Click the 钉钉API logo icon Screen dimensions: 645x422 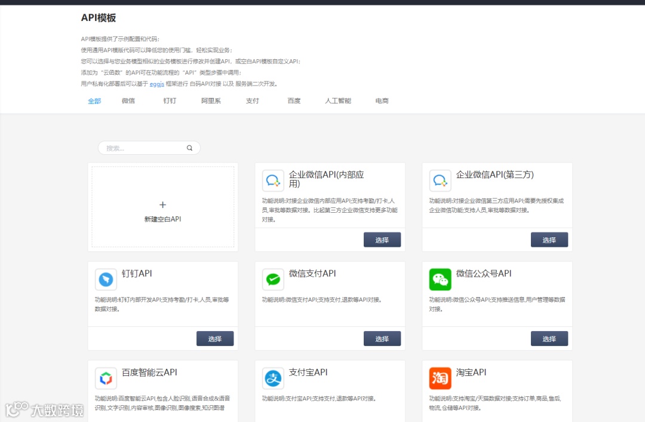click(106, 280)
